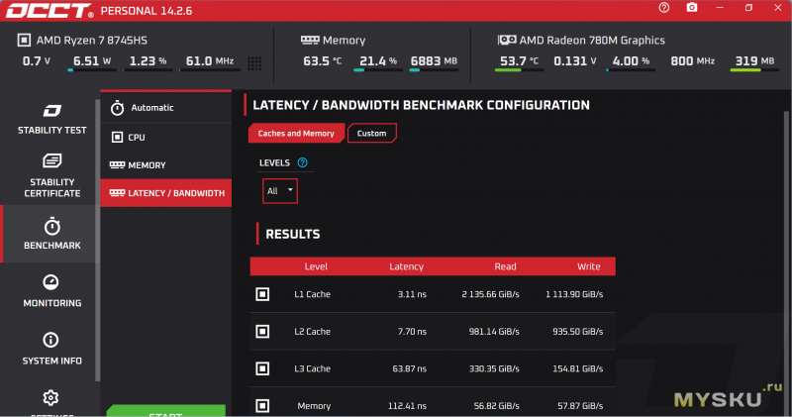Open the help question mark icon in title bar
792x417 pixels.
coord(663,8)
